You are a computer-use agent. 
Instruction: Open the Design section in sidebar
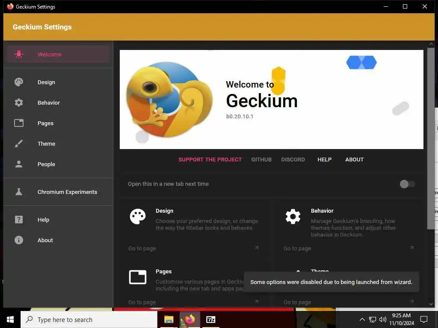point(58,82)
